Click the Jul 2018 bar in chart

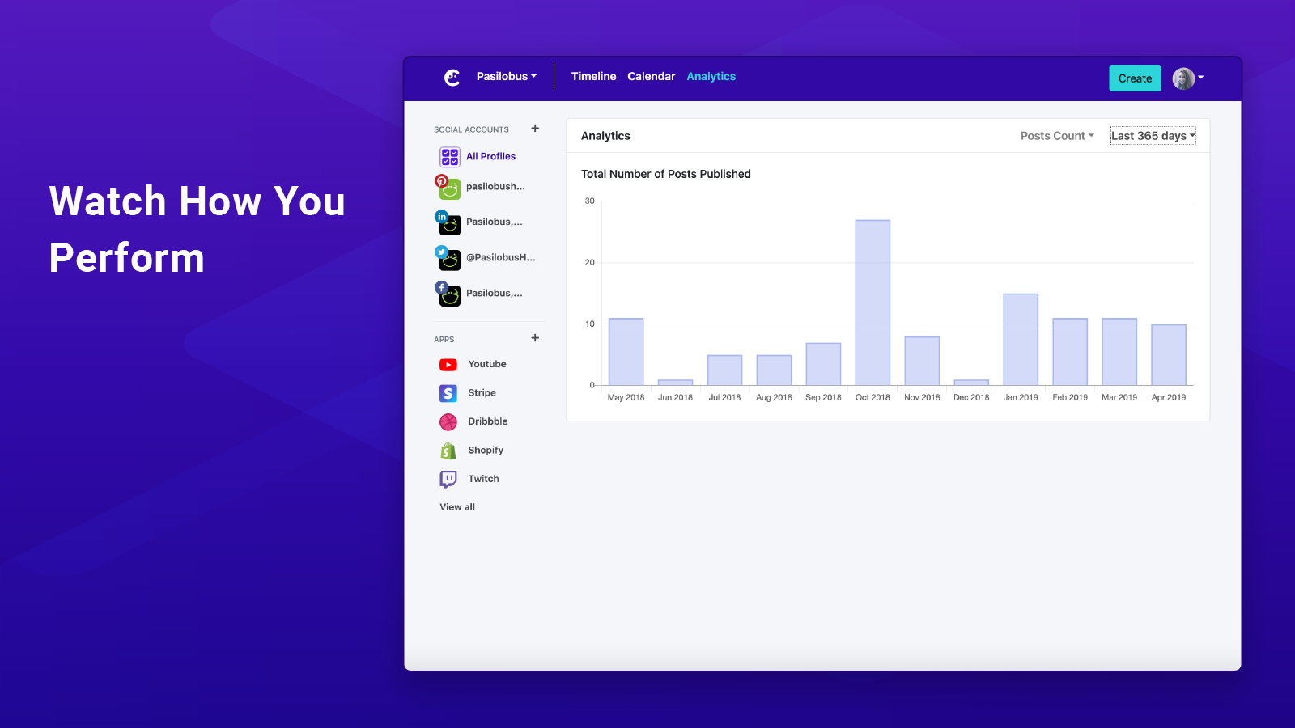pyautogui.click(x=724, y=370)
